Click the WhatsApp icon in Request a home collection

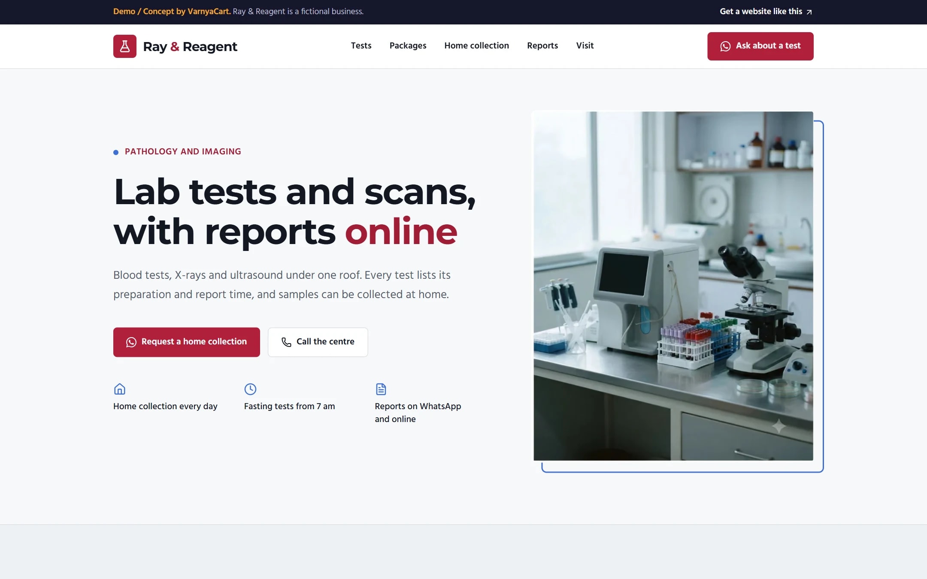[x=131, y=342]
